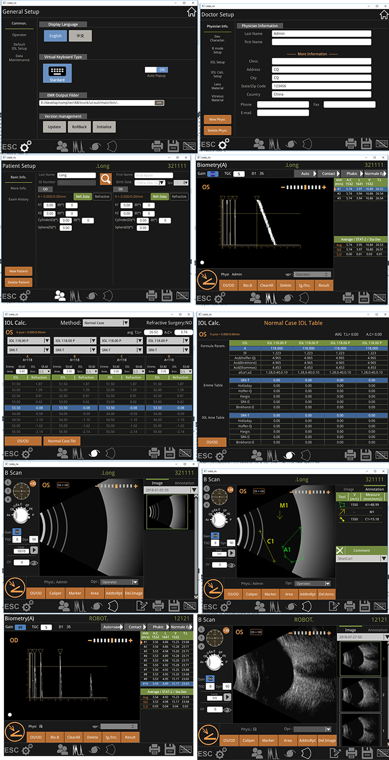Open 2018-07-27 OS dropdown in ROBOT B Scan
Viewport: 389px width, 760px height.
[x=363, y=636]
